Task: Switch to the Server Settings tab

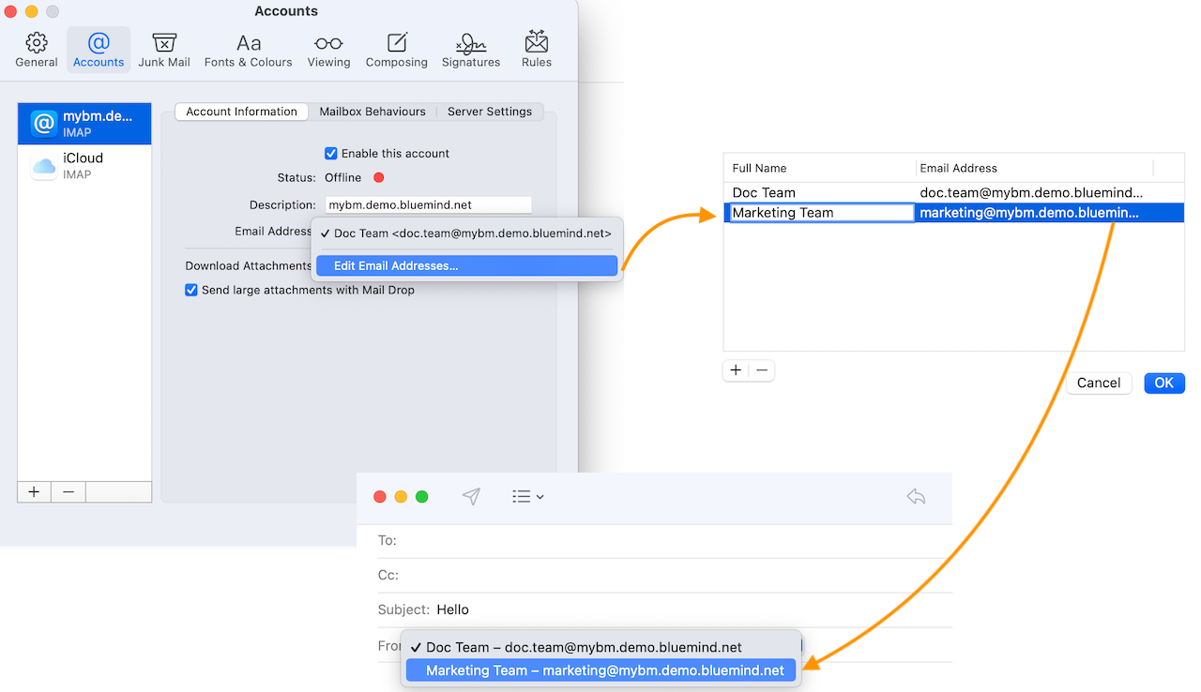Action: coord(489,112)
